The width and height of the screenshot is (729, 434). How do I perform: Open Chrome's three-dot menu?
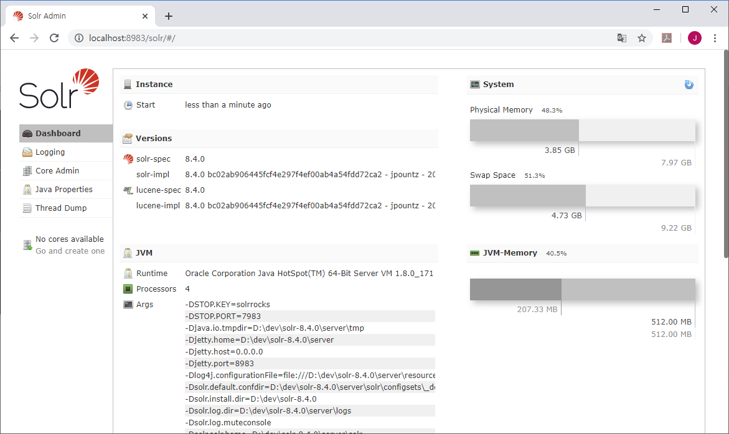[715, 38]
